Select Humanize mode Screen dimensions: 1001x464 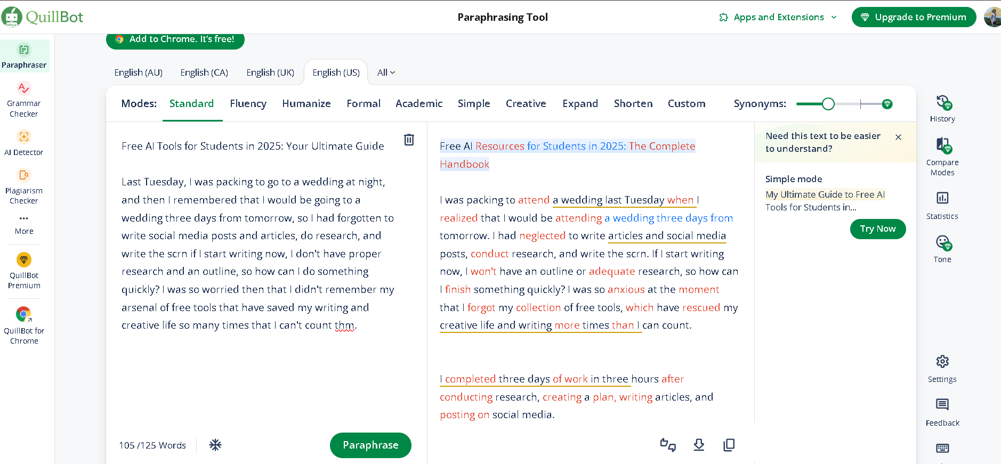pos(306,103)
